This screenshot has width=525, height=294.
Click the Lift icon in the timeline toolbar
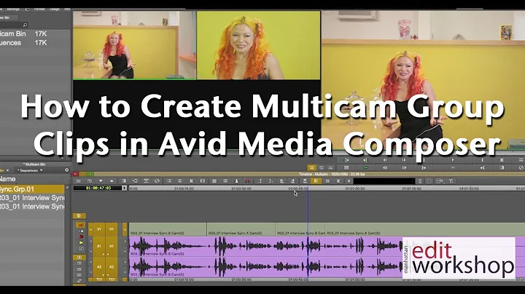[237, 181]
